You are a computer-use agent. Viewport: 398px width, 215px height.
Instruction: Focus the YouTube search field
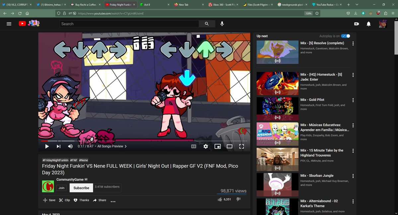(x=129, y=24)
